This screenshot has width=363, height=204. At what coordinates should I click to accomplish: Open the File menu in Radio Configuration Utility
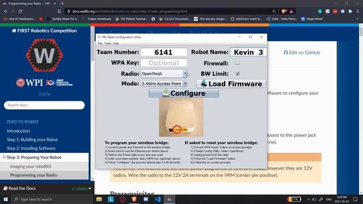pyautogui.click(x=100, y=43)
